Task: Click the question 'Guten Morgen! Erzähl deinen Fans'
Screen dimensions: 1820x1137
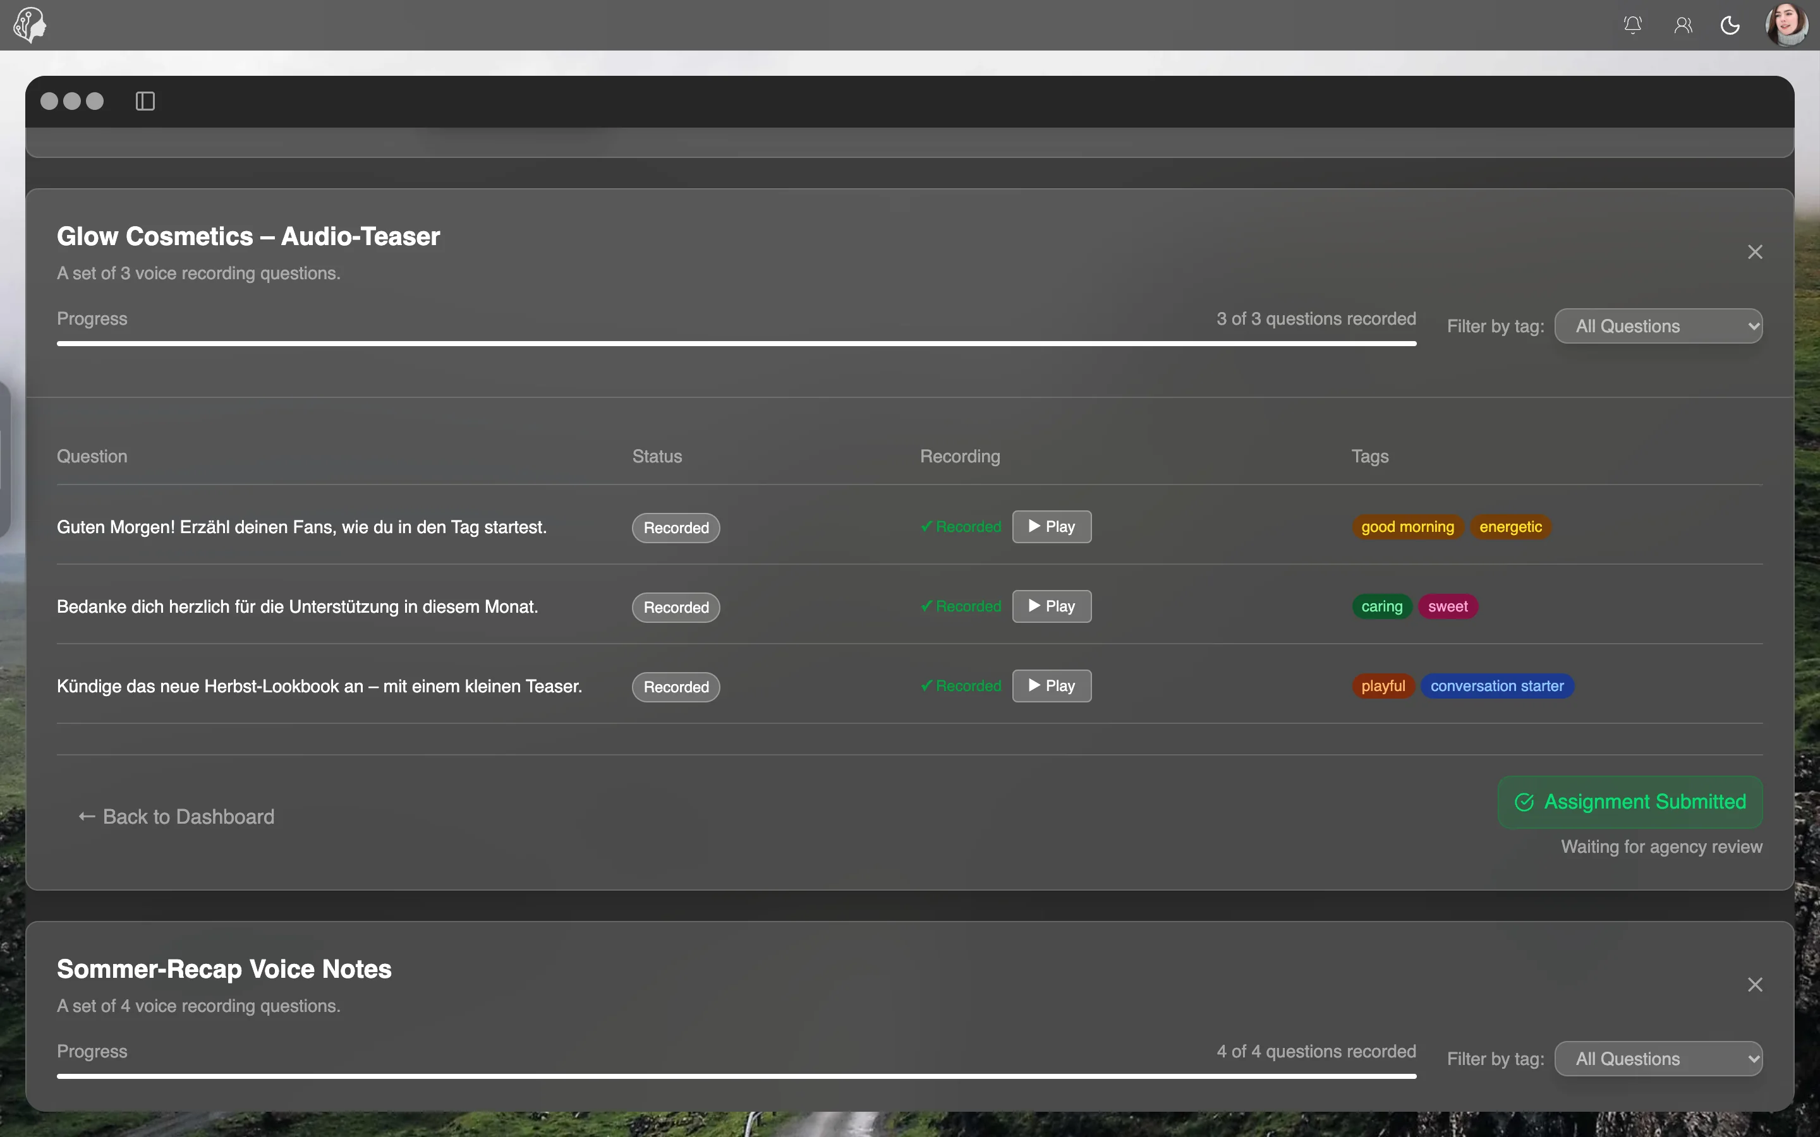Action: point(301,527)
